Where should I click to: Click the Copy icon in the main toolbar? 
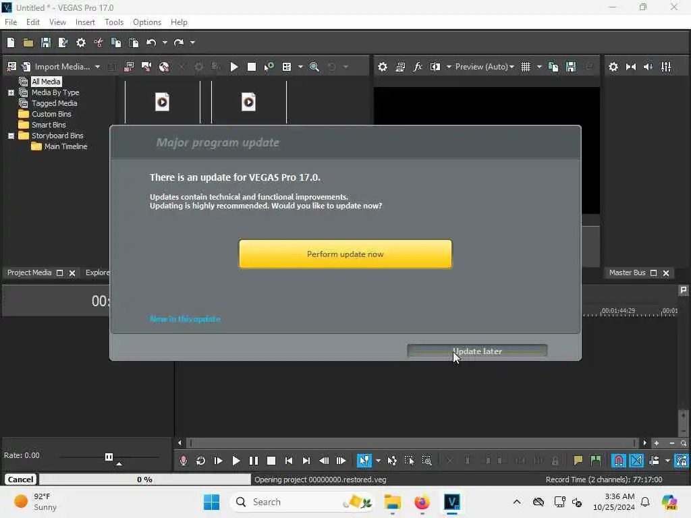pyautogui.click(x=116, y=42)
